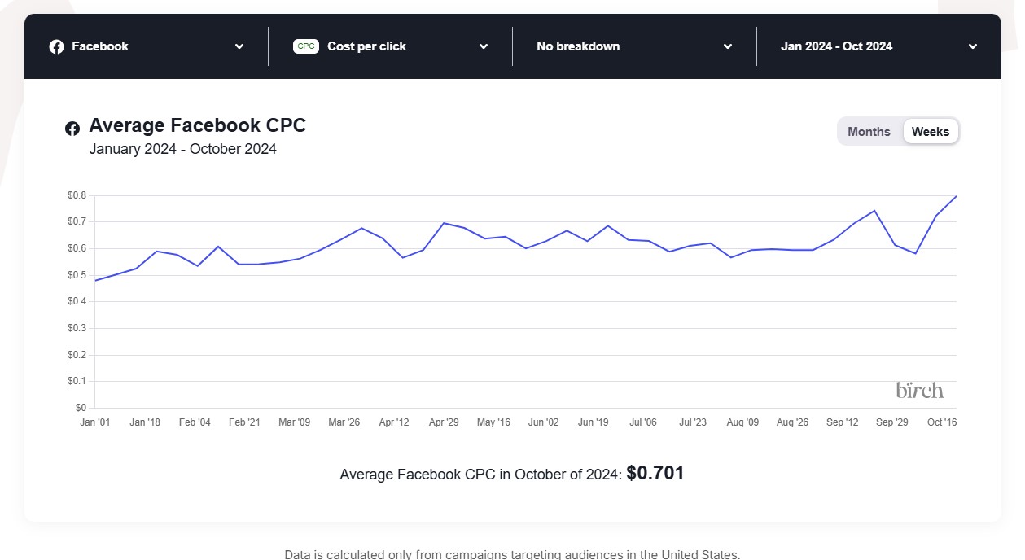Expand the chevron next to No breakdown

pyautogui.click(x=728, y=46)
